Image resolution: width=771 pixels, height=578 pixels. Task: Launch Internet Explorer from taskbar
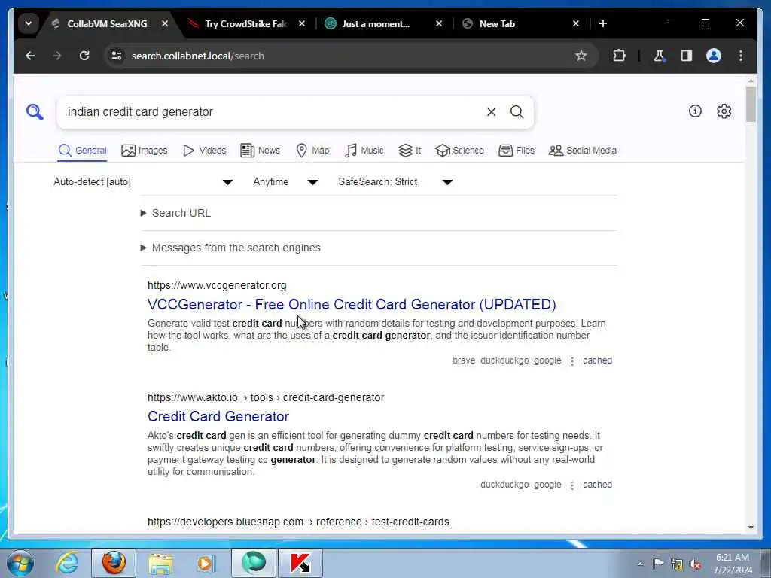tap(67, 563)
